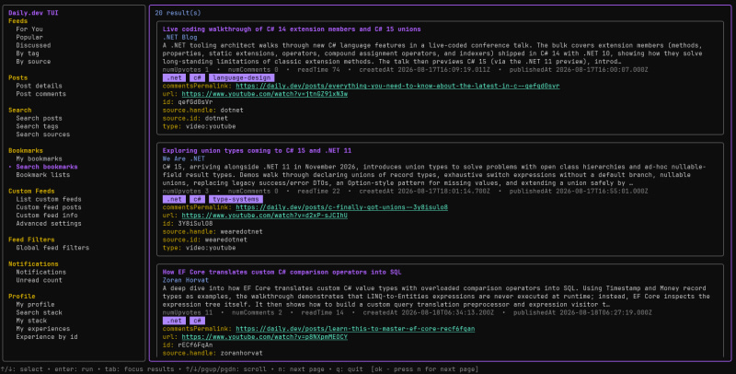Click .net tag on Live coding walkthrough post

[x=174, y=77]
